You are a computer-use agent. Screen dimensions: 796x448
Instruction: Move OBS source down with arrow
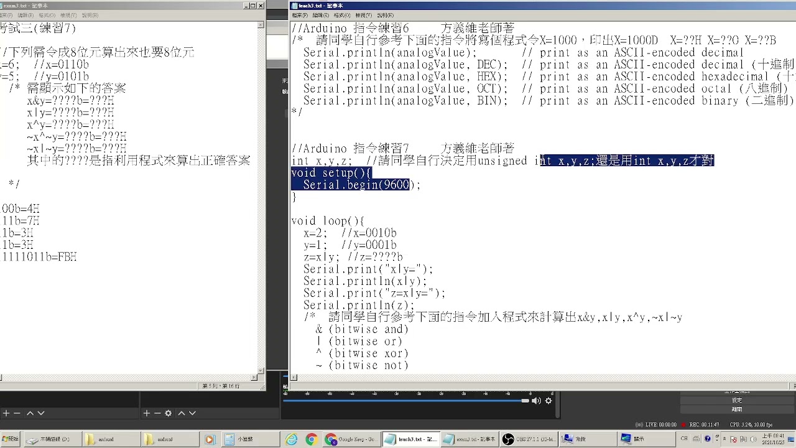tap(193, 413)
